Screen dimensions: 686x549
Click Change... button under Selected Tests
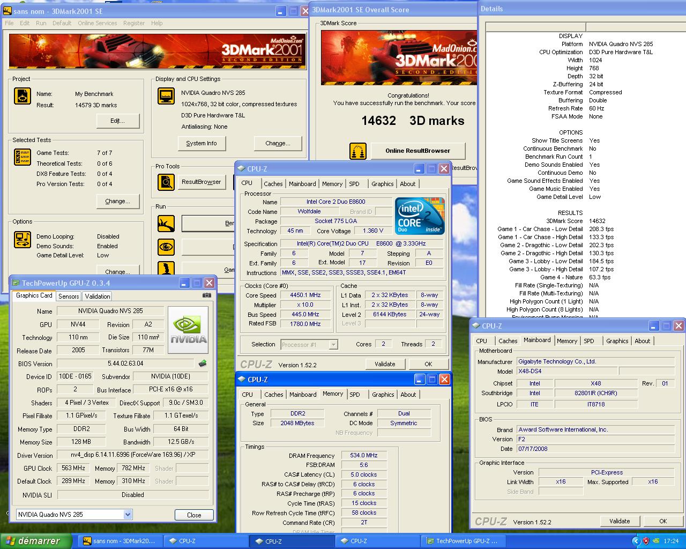(118, 201)
